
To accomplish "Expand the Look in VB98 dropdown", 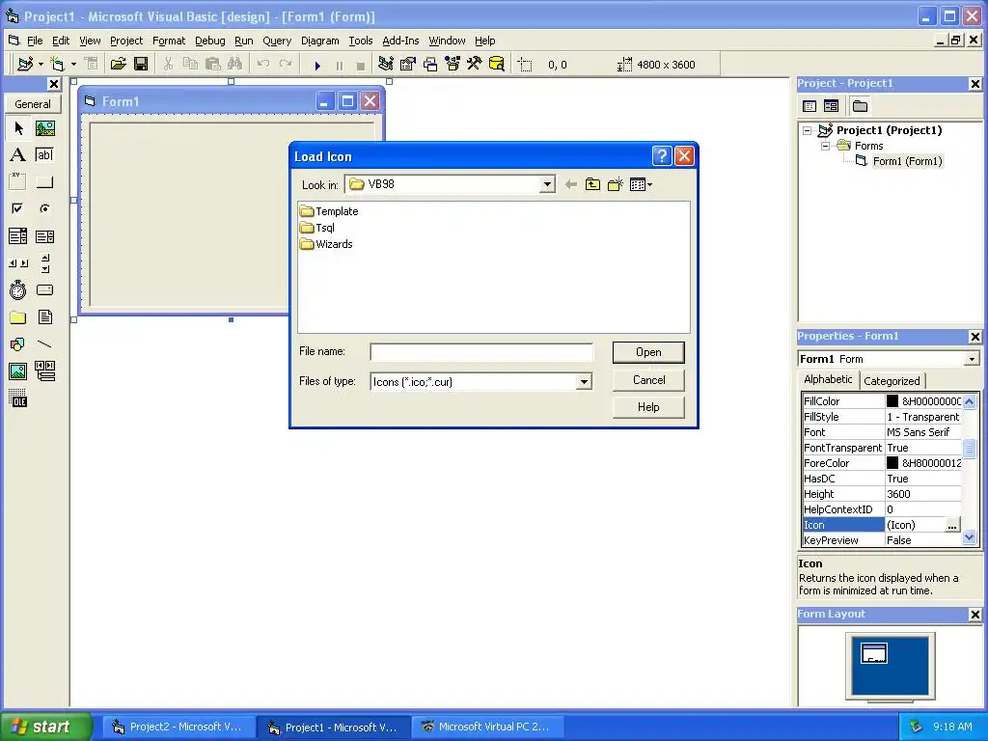I will point(547,184).
